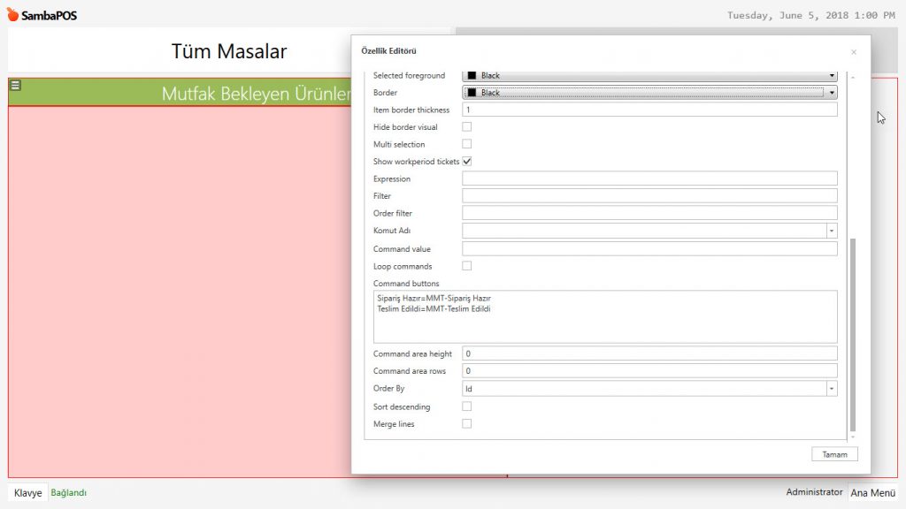The height and width of the screenshot is (509, 906).
Task: Toggle the Merge lines checkbox
Action: 467,424
